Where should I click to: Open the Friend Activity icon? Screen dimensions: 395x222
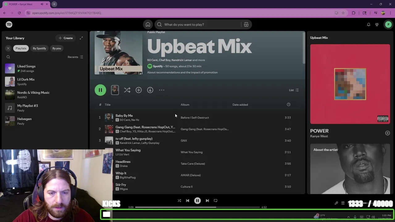click(377, 24)
